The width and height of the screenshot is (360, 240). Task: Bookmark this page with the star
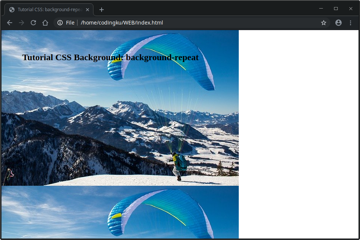pyautogui.click(x=324, y=23)
